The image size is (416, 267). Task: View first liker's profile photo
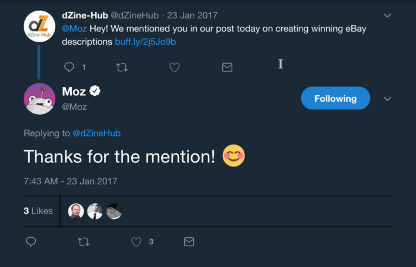point(76,211)
